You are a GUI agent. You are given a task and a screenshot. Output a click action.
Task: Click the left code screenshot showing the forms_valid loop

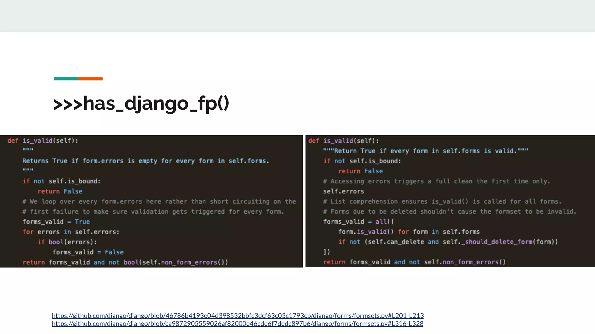pyautogui.click(x=151, y=201)
